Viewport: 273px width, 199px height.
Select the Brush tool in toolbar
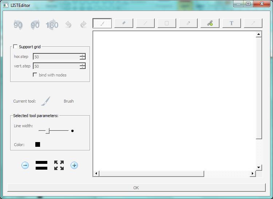[x=102, y=23]
